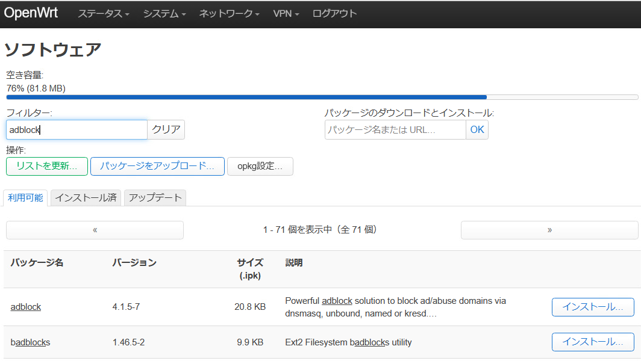Confirm package download with the OK button

(x=477, y=130)
